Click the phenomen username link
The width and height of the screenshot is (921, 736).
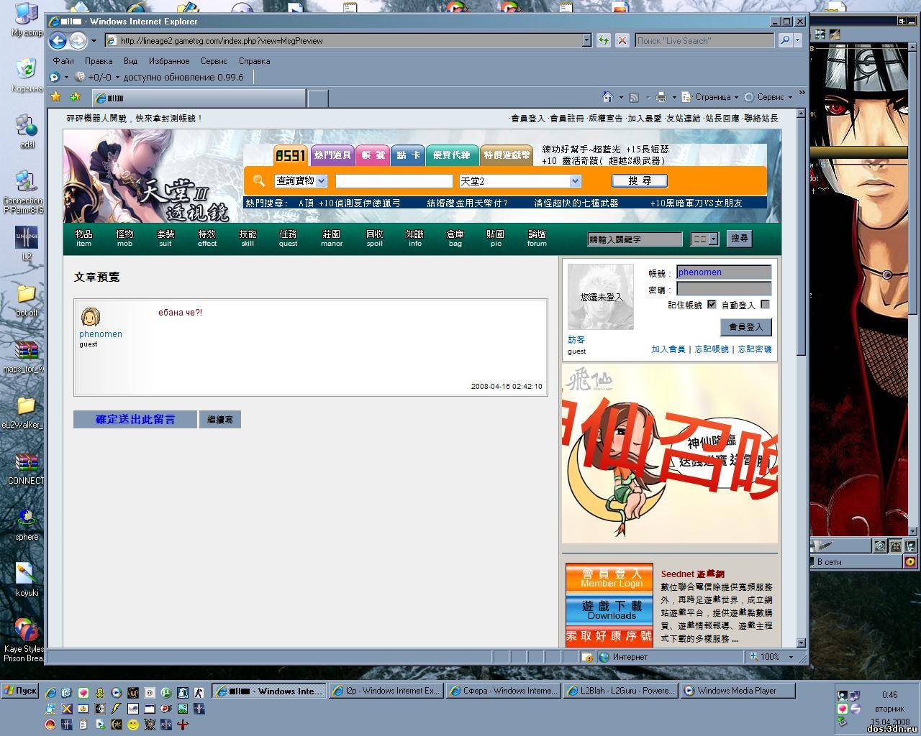coord(101,334)
